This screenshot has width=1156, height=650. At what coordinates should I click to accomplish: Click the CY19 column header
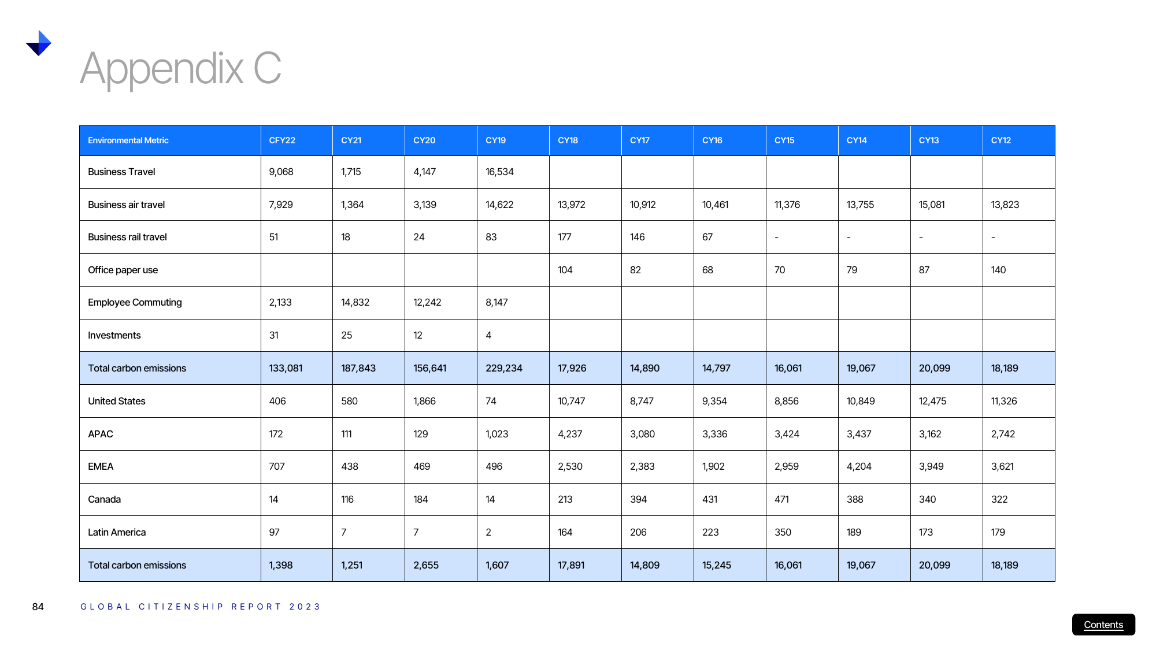coord(495,140)
